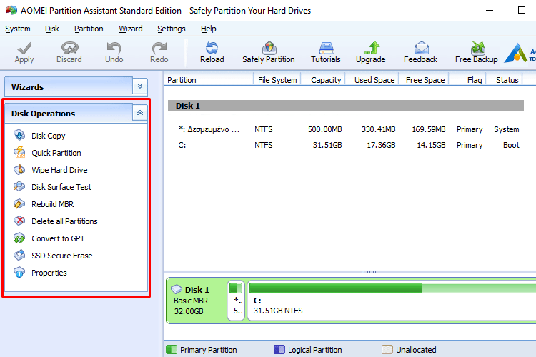This screenshot has height=357, width=536.
Task: Click the Disk Surface Test icon
Action: 19,186
